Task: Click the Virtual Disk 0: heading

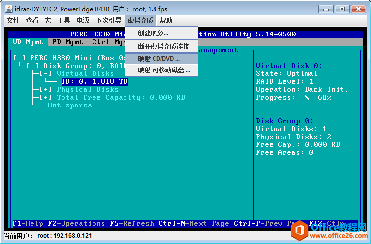Action: click(289, 66)
